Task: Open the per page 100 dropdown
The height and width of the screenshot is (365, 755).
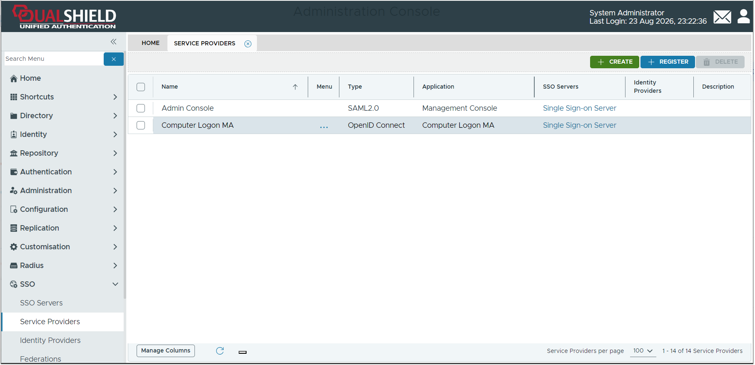Action: tap(643, 351)
